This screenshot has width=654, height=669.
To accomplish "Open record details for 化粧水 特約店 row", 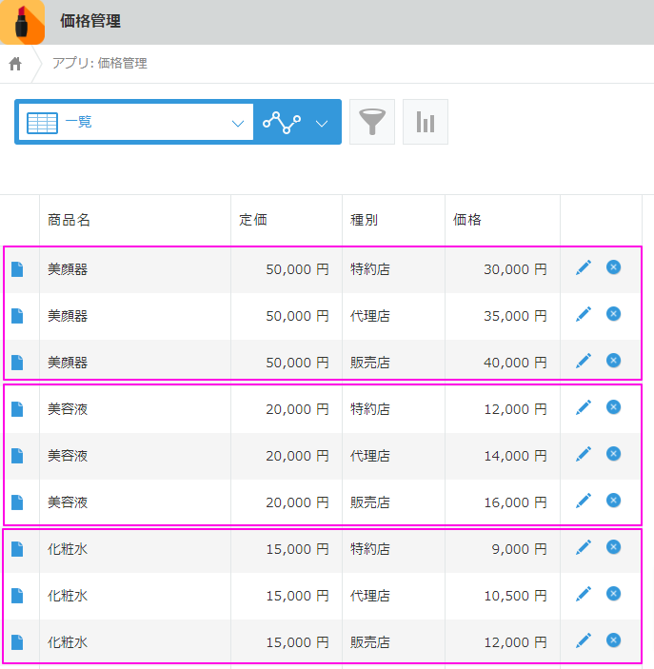I will [17, 549].
